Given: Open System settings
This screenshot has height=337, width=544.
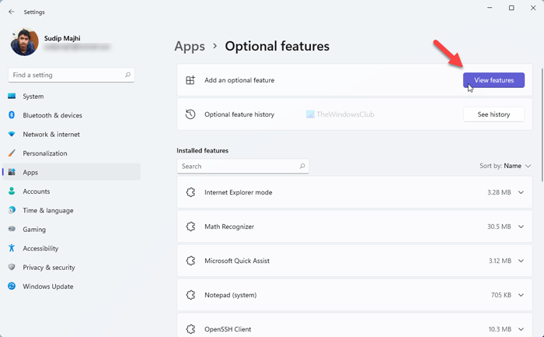Looking at the screenshot, I should pyautogui.click(x=71, y=97).
